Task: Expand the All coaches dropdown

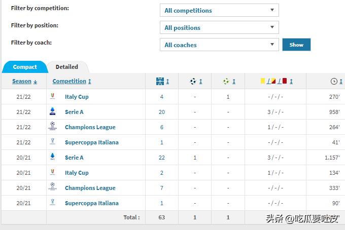Action: coord(219,45)
